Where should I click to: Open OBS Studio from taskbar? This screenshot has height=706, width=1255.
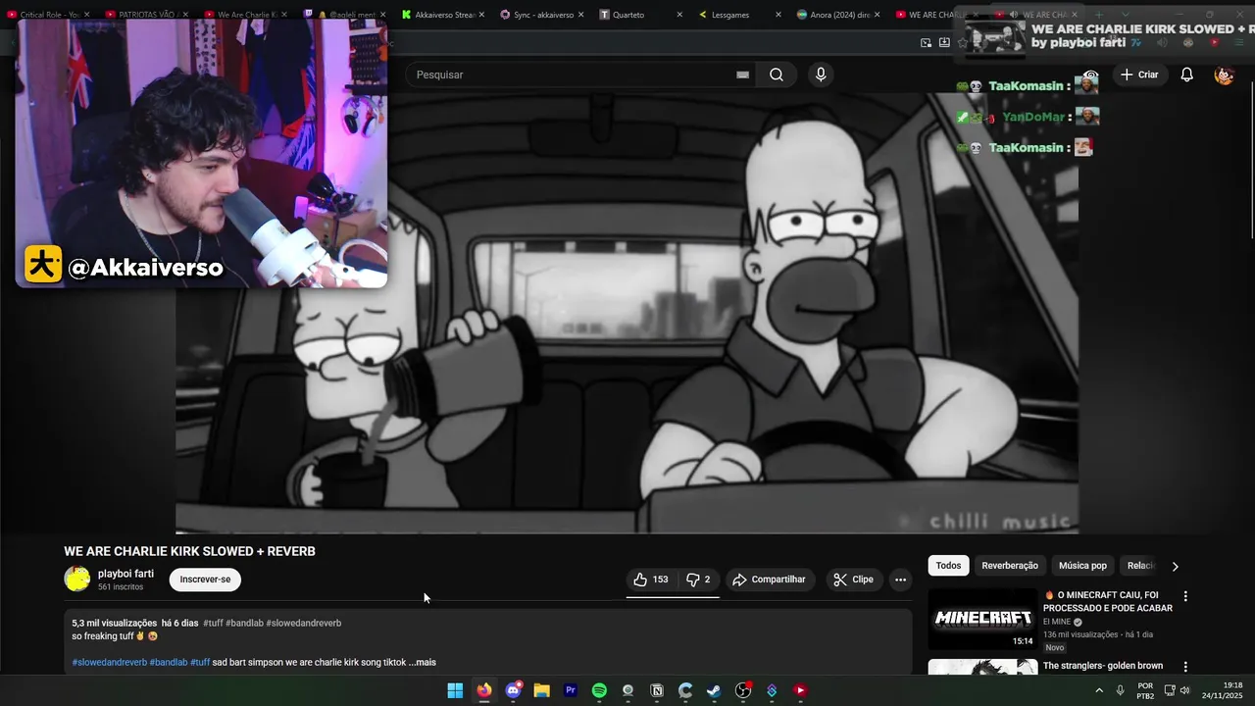point(743,690)
